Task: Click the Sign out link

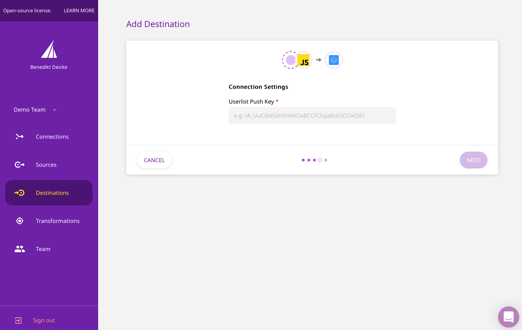Action: (x=44, y=320)
